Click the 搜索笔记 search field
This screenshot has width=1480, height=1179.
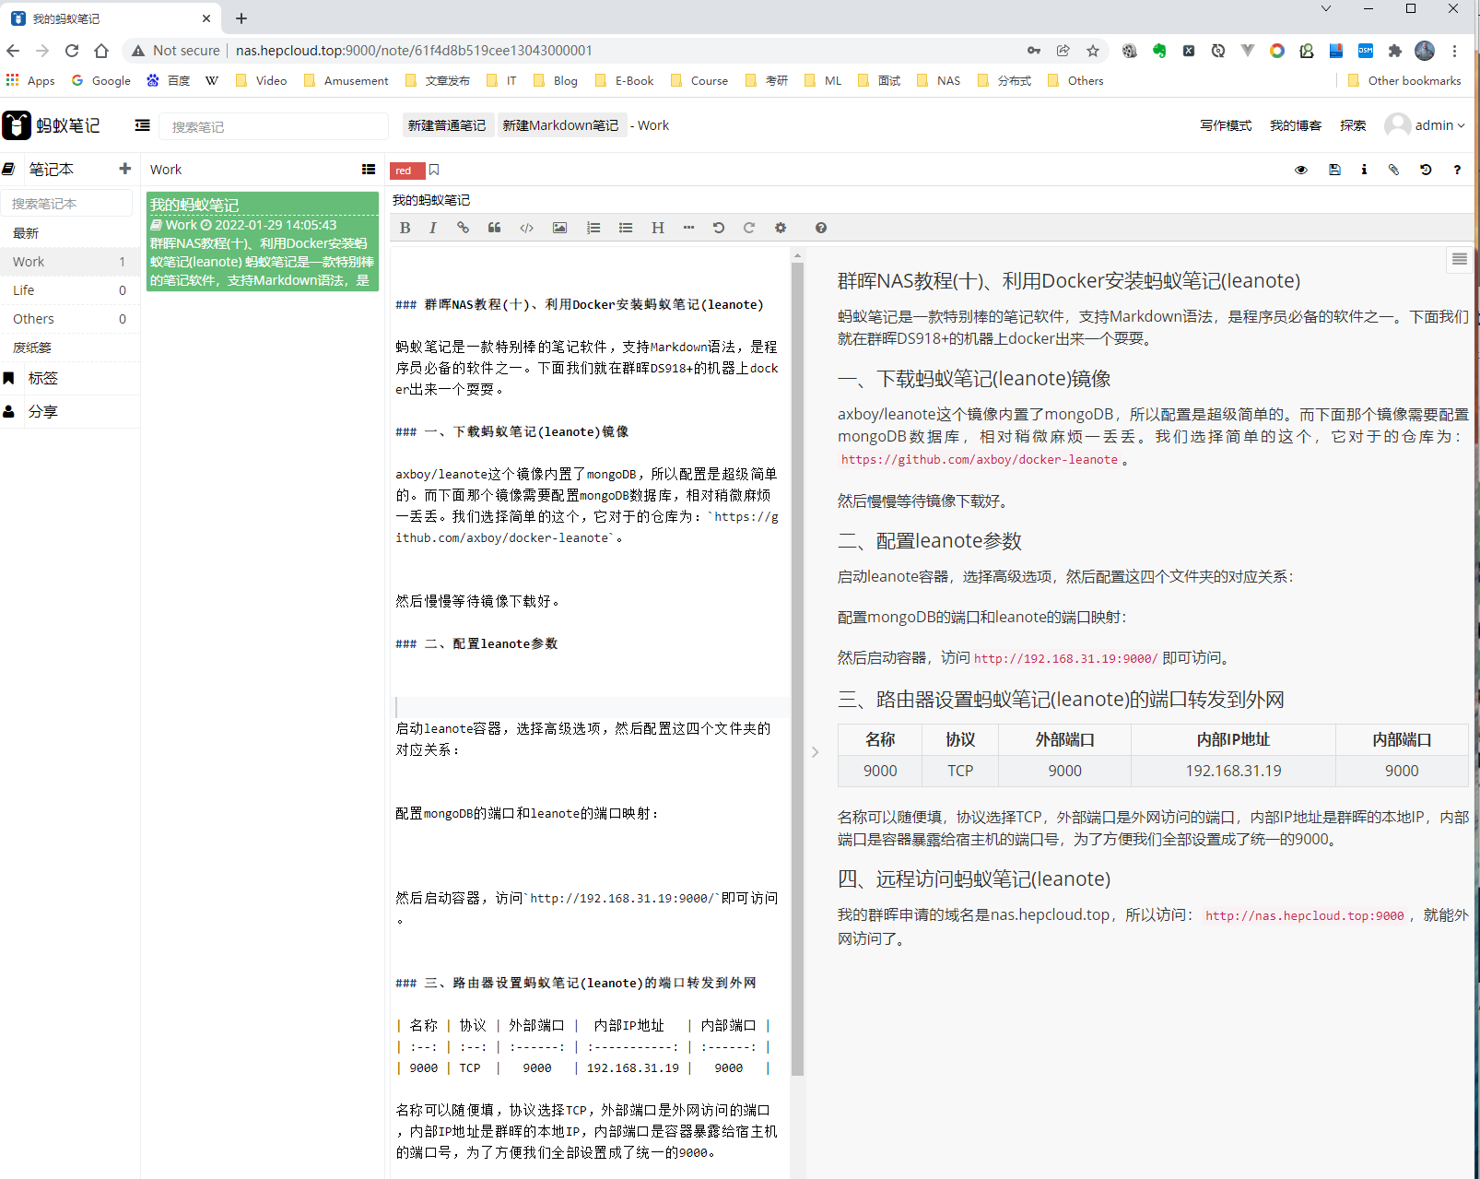click(273, 126)
